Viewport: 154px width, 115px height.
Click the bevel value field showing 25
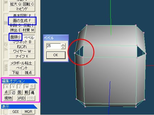pyautogui.click(x=54, y=46)
